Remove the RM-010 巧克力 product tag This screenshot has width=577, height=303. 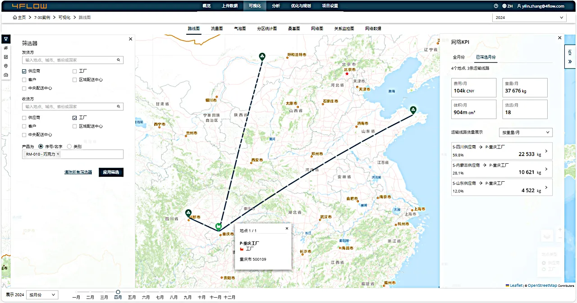click(58, 154)
